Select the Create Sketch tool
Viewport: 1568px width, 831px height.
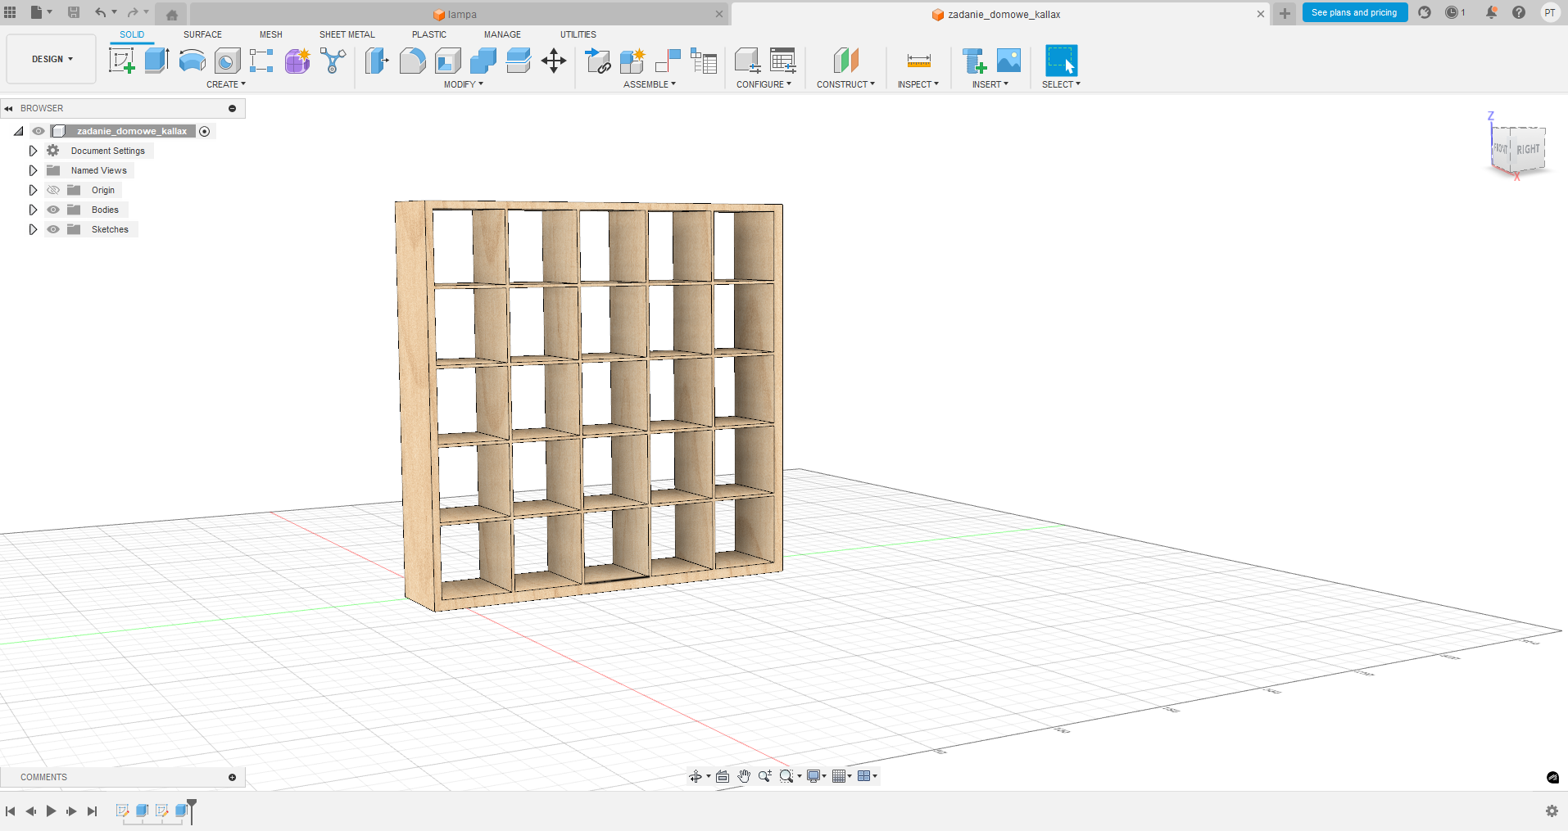[x=121, y=61]
